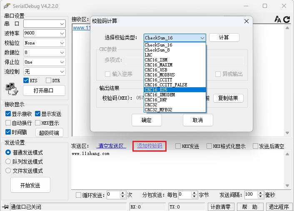Choose highlighted CRC16_X25 option
This screenshot has width=294, height=211.
pyautogui.click(x=175, y=90)
